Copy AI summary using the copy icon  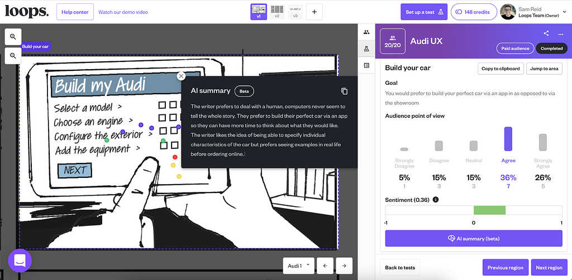coord(344,91)
